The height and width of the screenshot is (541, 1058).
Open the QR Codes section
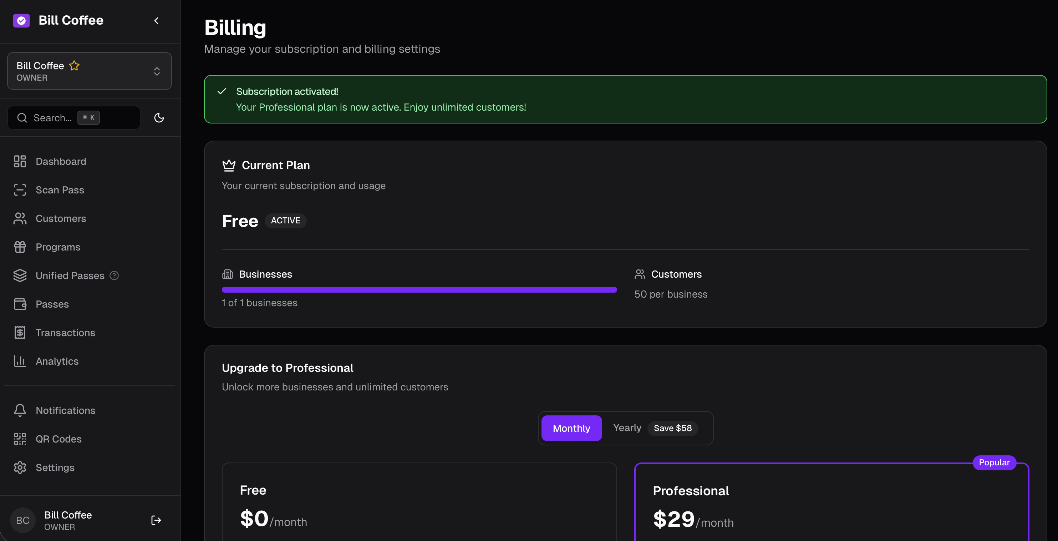58,439
